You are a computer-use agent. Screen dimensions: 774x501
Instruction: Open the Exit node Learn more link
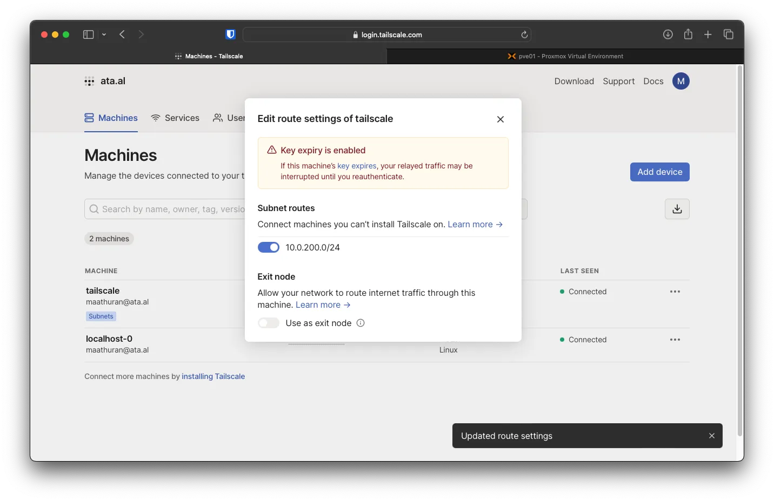[323, 304]
